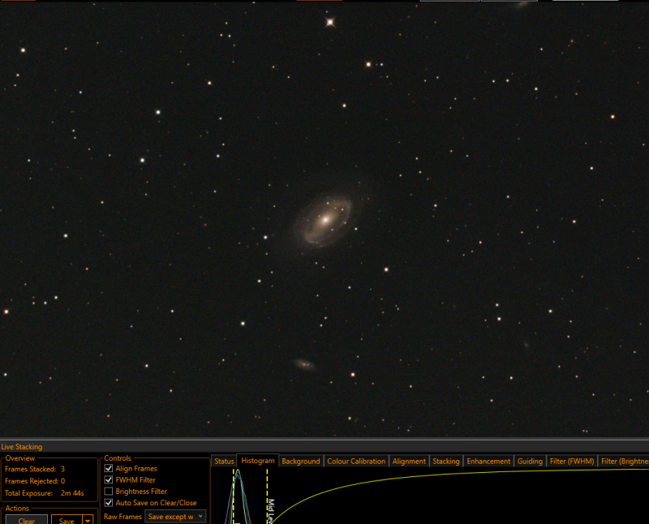Open the Stacking tab
Image resolution: width=649 pixels, height=524 pixels.
pyautogui.click(x=445, y=461)
